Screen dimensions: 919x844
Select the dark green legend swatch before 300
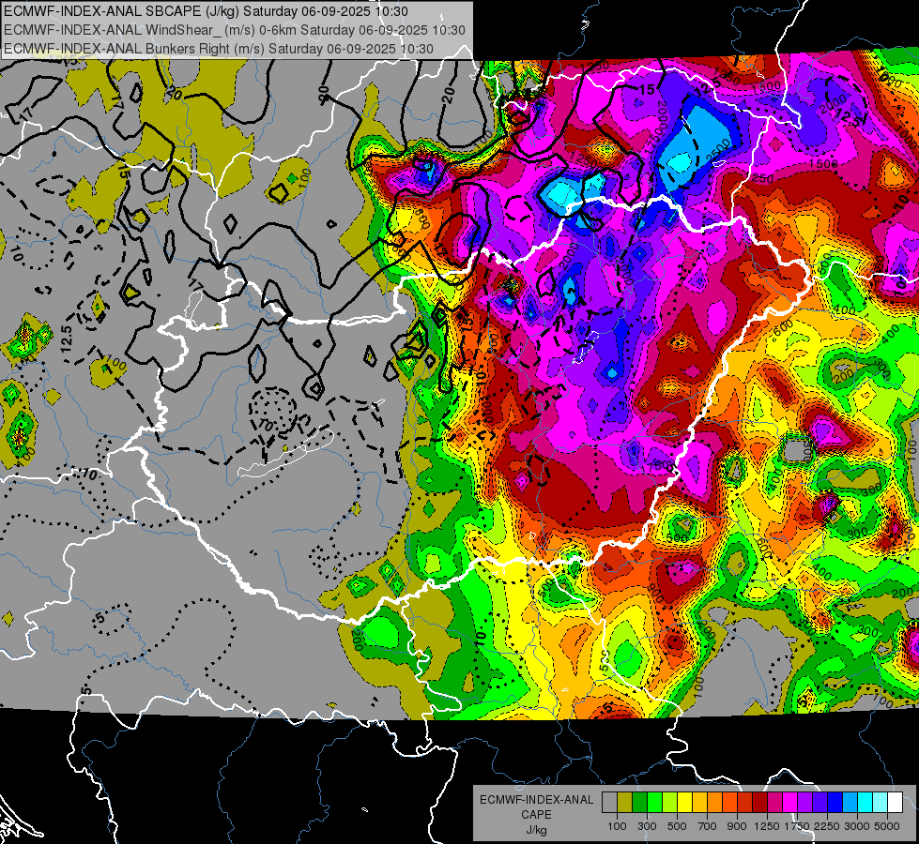[639, 803]
